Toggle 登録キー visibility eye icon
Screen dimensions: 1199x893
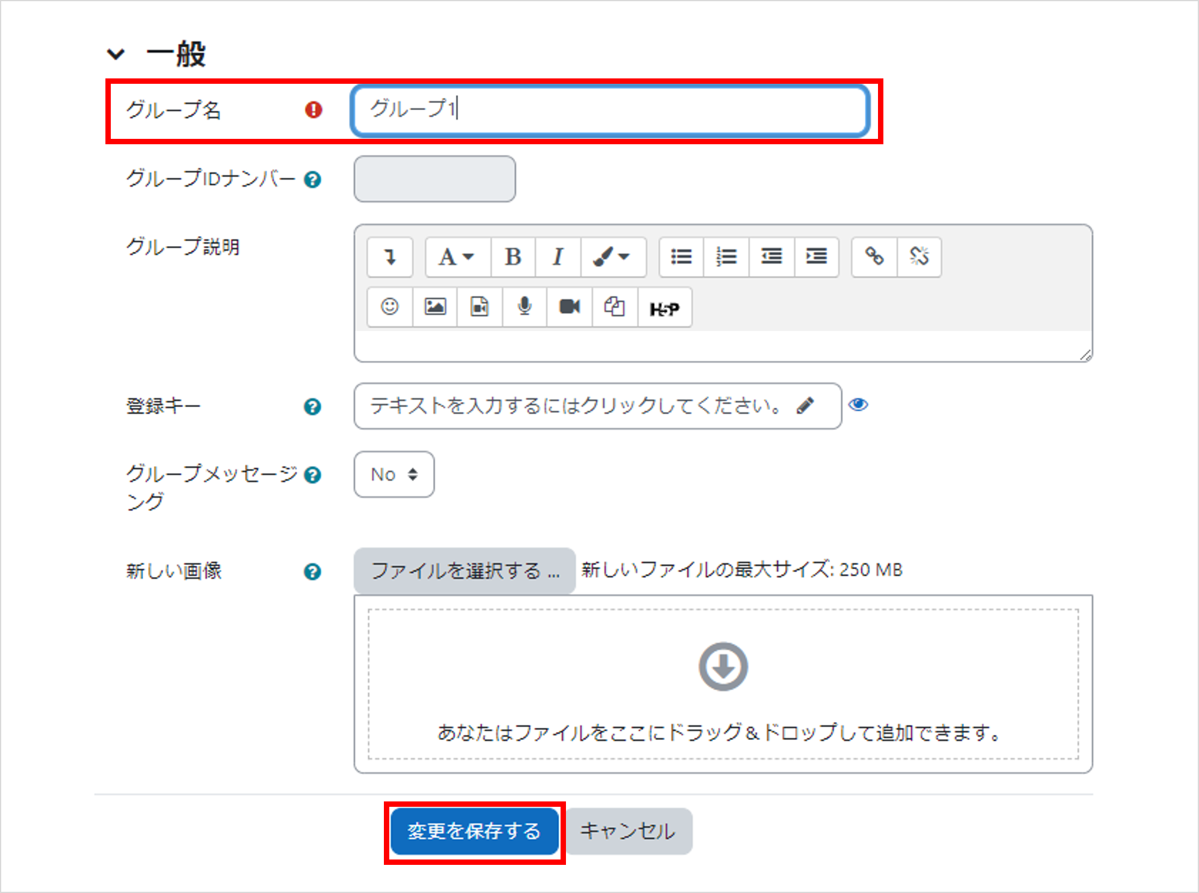click(x=858, y=405)
